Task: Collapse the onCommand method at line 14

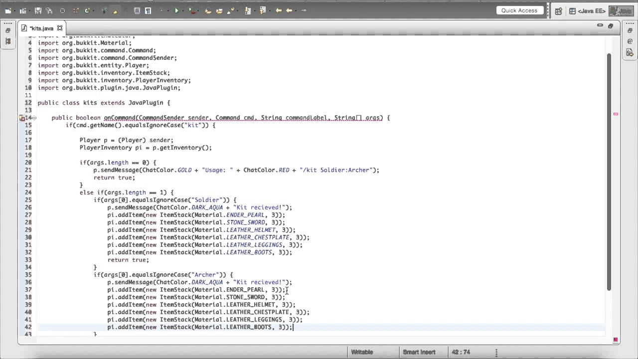Action: [34, 118]
